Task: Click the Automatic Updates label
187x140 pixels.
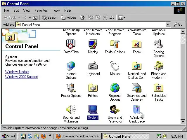Action: (159, 32)
